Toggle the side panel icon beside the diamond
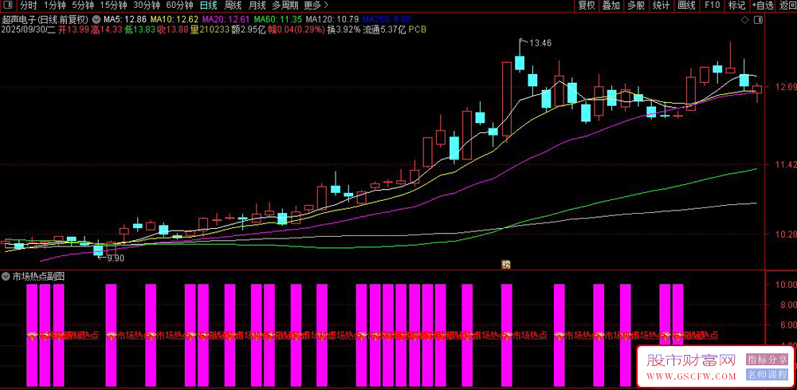The height and width of the screenshot is (390, 797). click(x=756, y=19)
